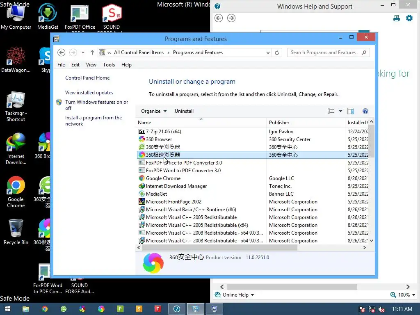Open recent locations dropdown next to Forward
The width and height of the screenshot is (420, 315).
pos(83,52)
